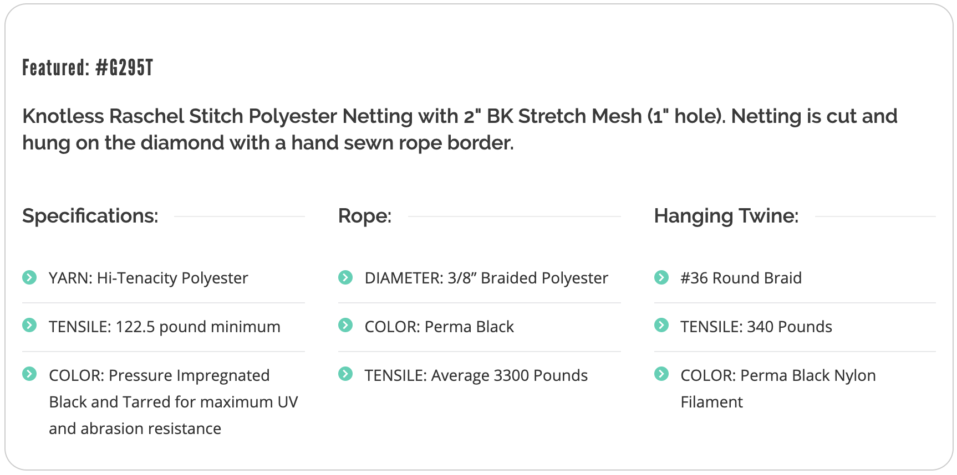Click chevron icon beside Perma Black Nylon Filament
Viewport: 957px width, 475px height.
pos(661,374)
